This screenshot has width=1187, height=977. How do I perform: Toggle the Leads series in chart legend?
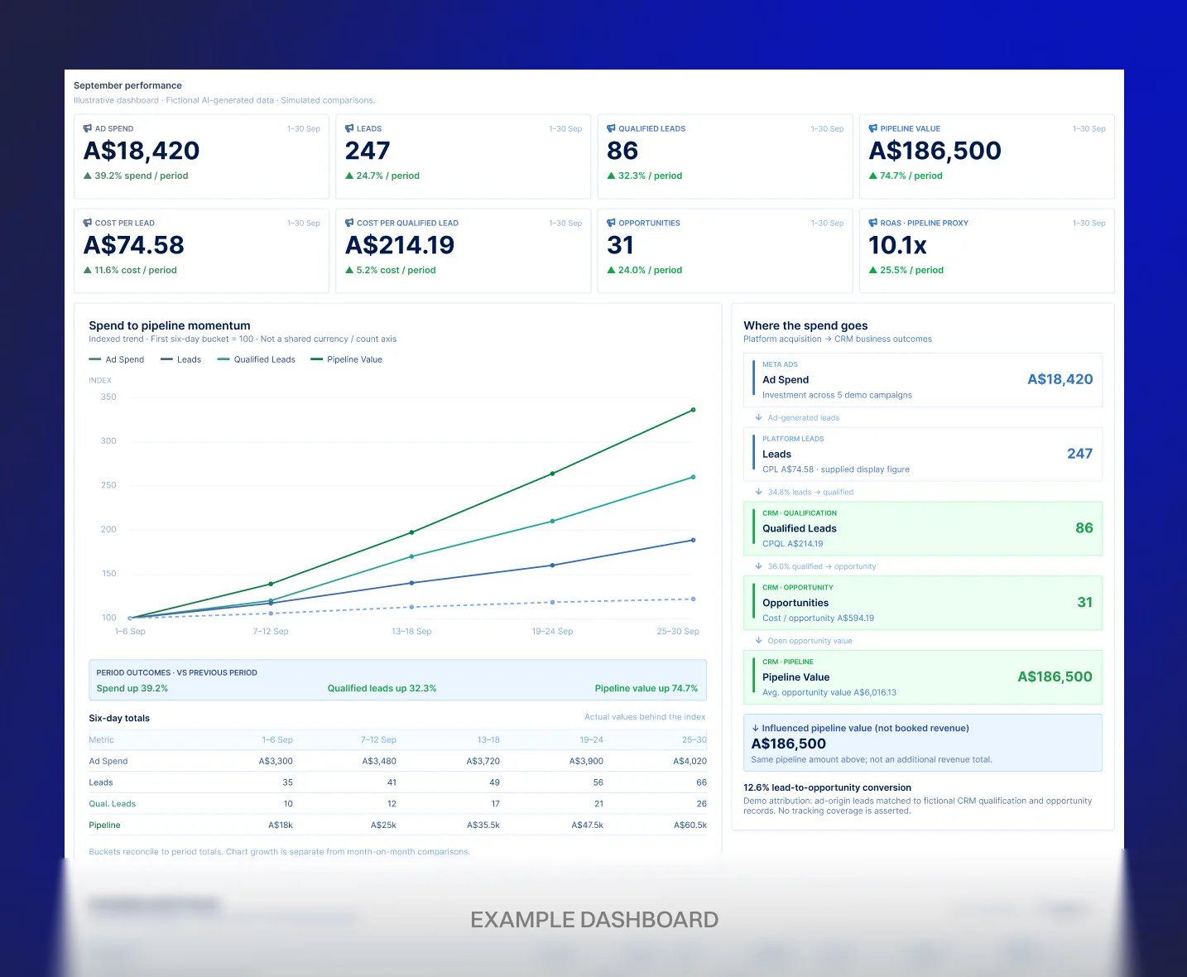pyautogui.click(x=180, y=359)
